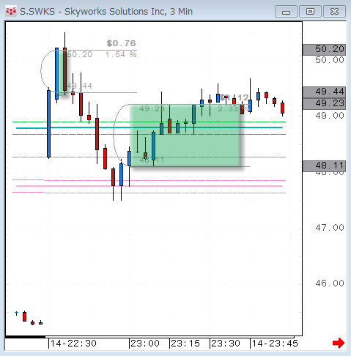Click the 50.20 price marker on axis
Image resolution: width=351 pixels, height=356 pixels.
coord(324,50)
